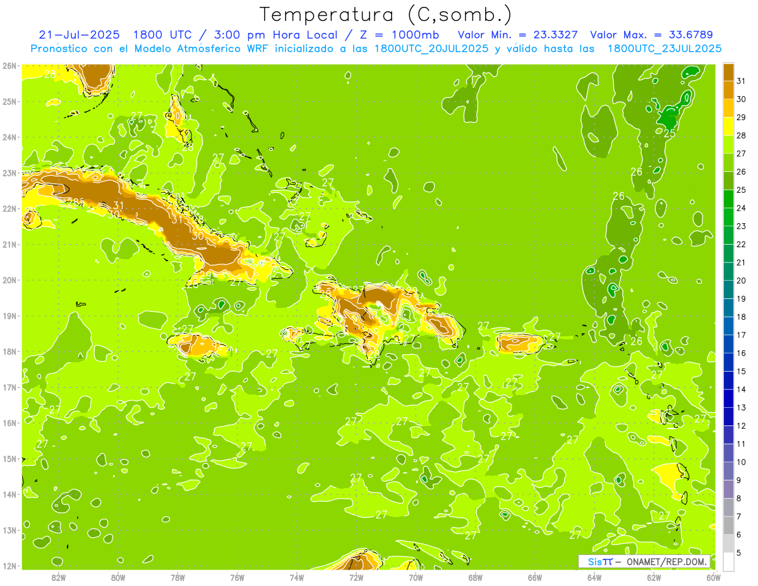Click the '74W' longitude axis label
This screenshot has width=758, height=586.
point(296,577)
